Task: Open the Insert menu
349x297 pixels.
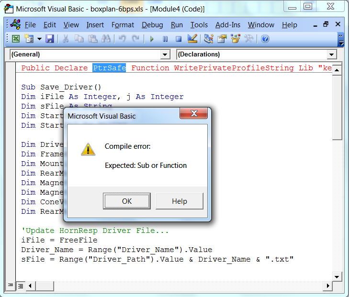Action: [x=95, y=25]
